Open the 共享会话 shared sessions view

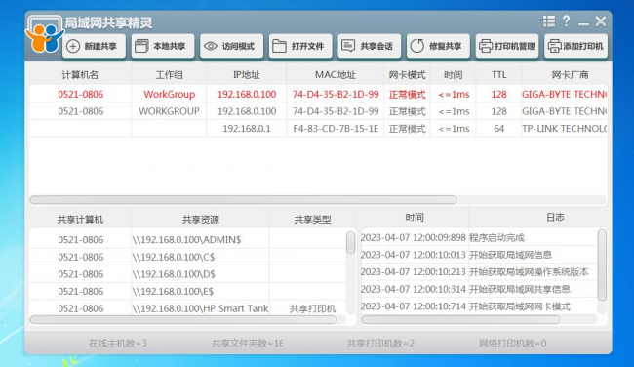(369, 46)
